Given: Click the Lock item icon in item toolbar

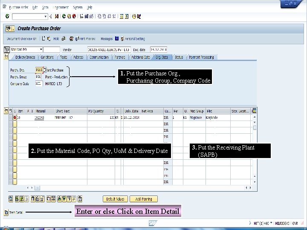Looking at the screenshot, I should point(38,199).
